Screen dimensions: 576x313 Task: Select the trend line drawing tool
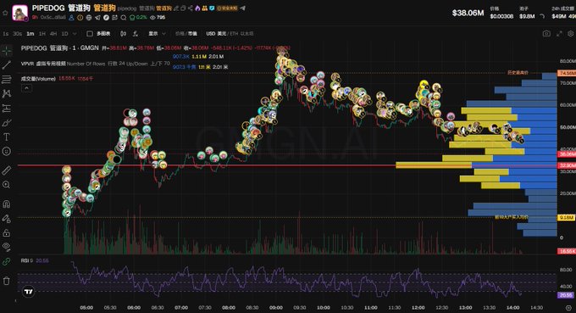(x=7, y=65)
